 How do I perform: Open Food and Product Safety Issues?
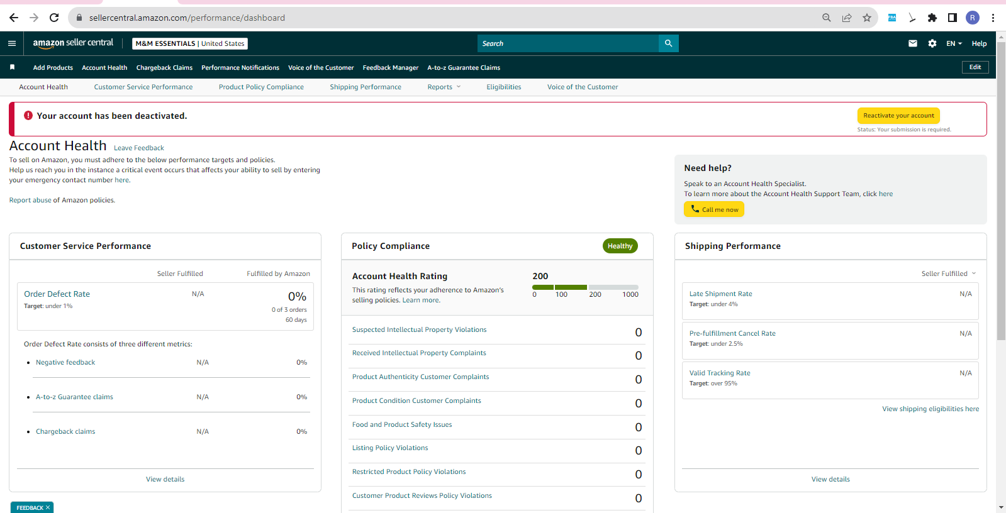(x=402, y=425)
